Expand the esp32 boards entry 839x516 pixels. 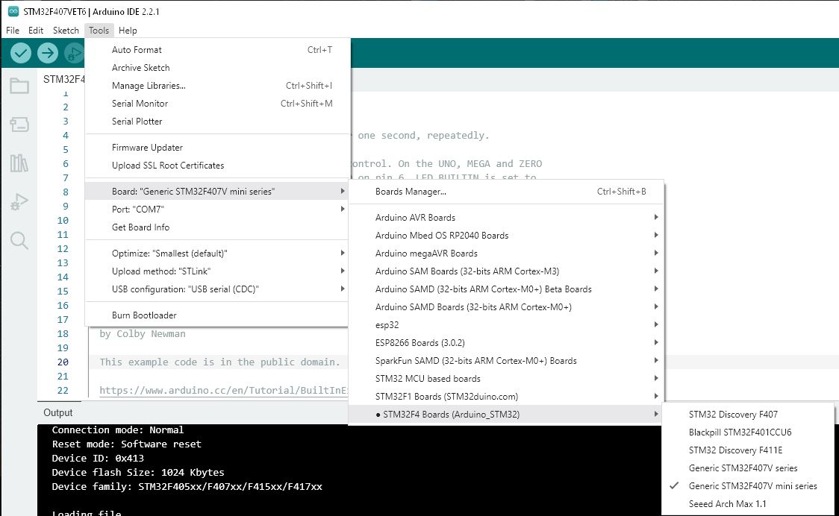[506, 325]
